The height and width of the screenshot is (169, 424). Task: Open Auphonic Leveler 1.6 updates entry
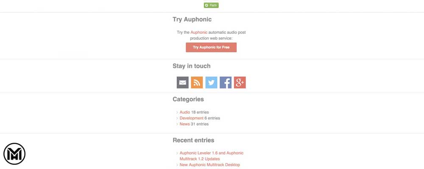(x=211, y=153)
